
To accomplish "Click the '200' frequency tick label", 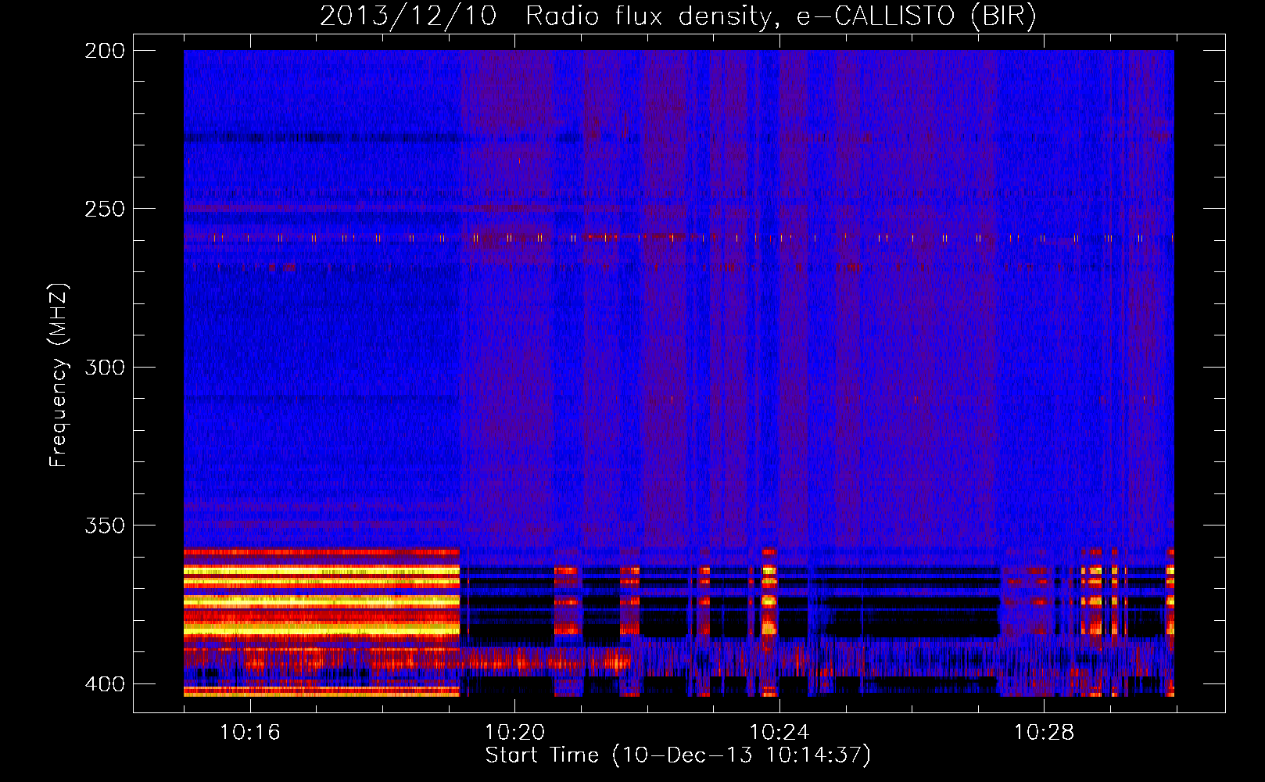I will click(x=105, y=51).
